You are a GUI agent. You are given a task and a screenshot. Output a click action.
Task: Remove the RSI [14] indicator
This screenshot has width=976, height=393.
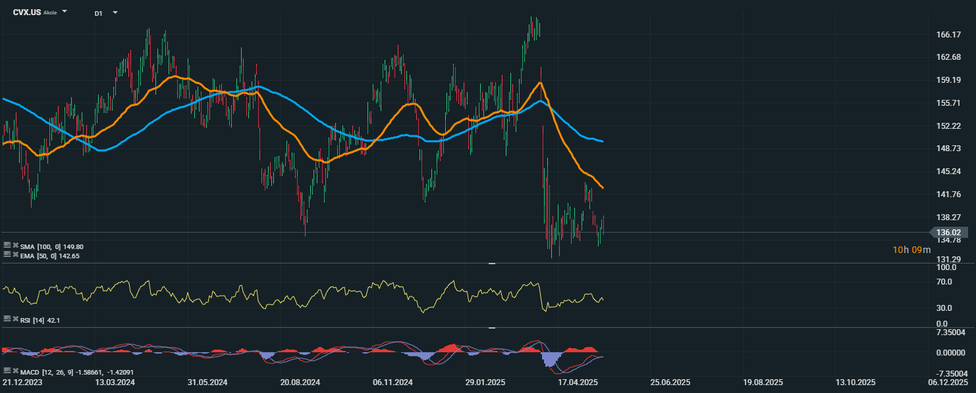point(16,318)
